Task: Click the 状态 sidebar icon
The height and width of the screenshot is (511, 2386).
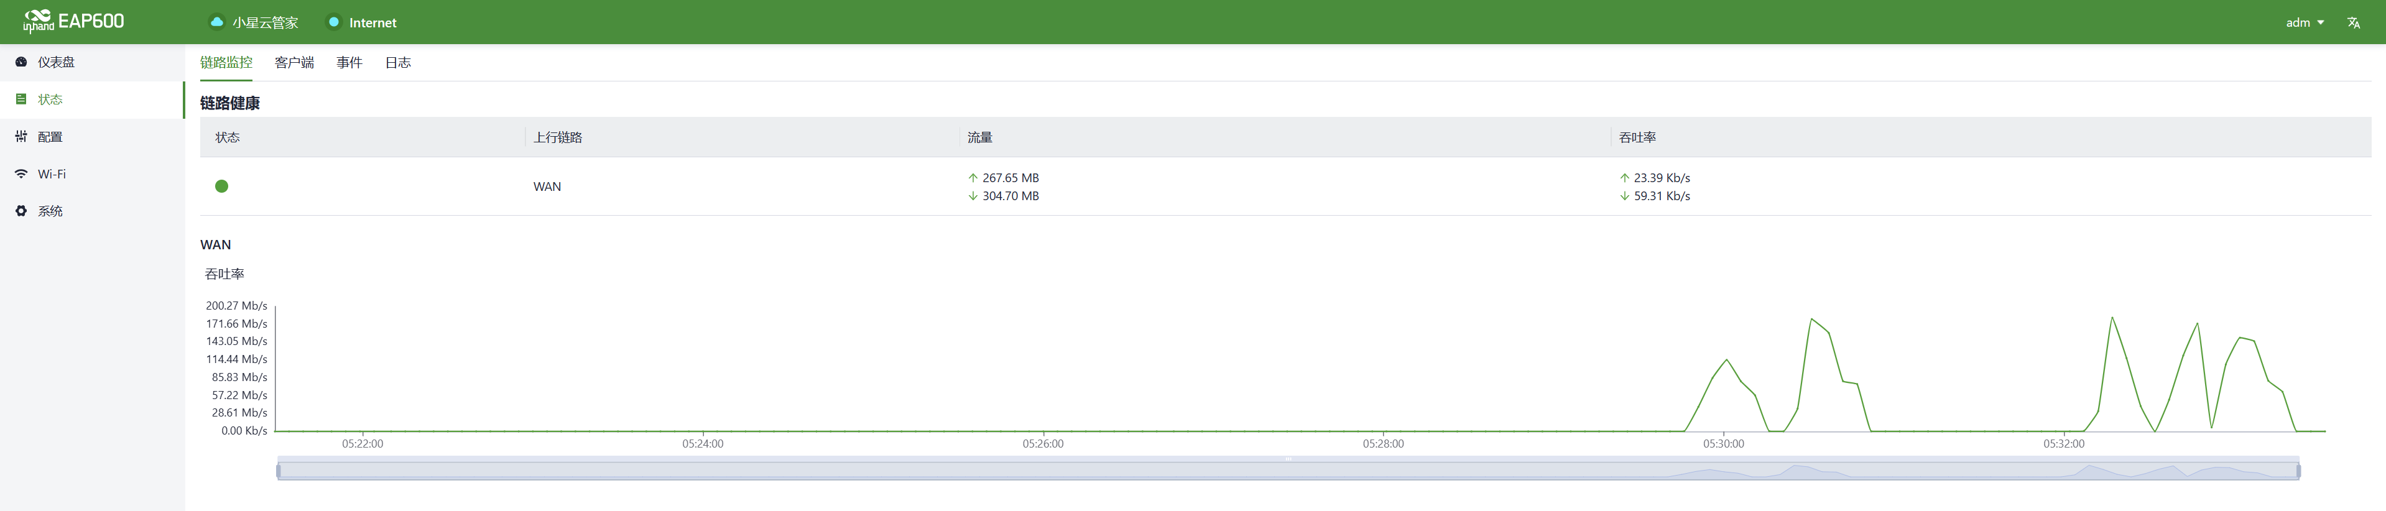Action: 21,99
